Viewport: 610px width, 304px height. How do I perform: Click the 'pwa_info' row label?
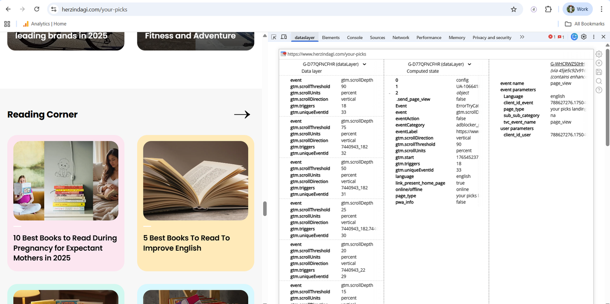click(405, 202)
